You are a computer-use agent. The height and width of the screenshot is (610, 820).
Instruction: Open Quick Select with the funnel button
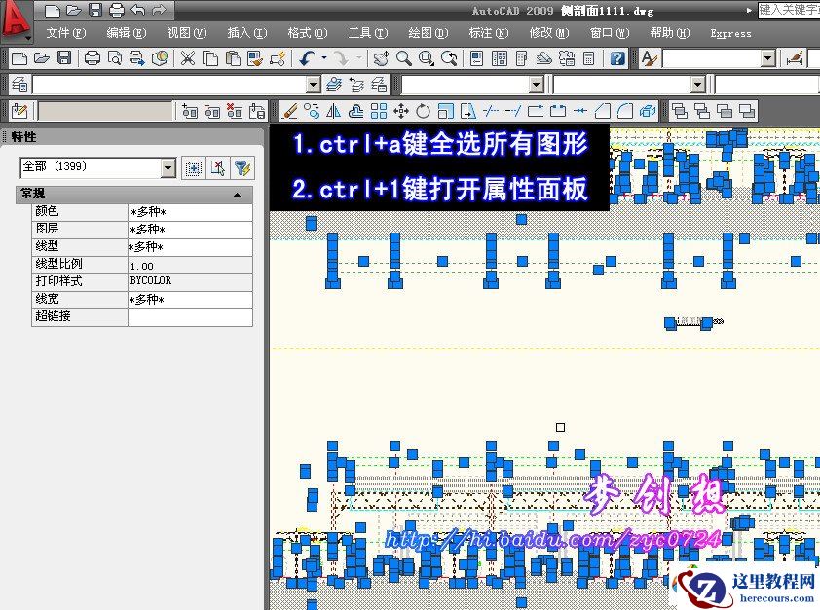[241, 167]
